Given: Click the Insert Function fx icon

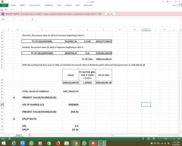Looking at the screenshot, I should pos(32,19).
